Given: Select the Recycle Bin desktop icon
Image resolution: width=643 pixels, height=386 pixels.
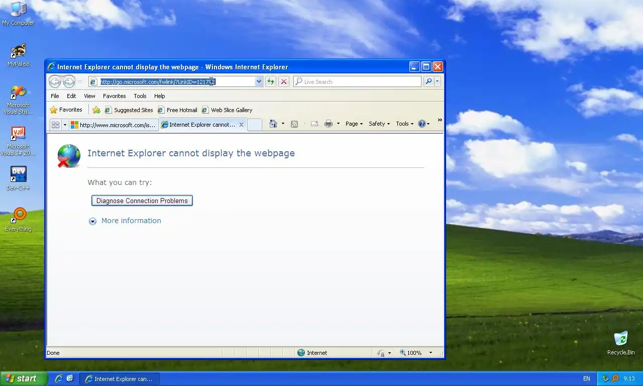Looking at the screenshot, I should pyautogui.click(x=621, y=343).
